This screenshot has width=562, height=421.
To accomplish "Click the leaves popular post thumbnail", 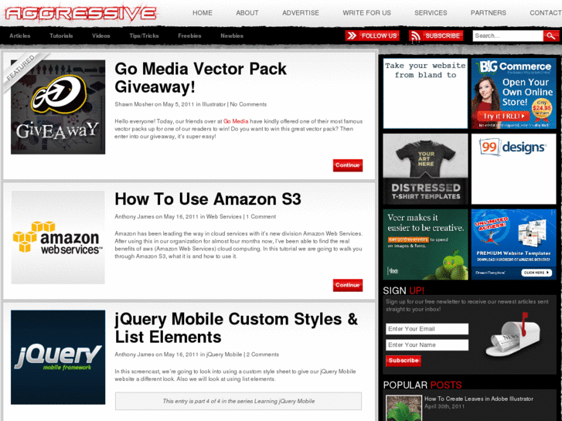I will click(404, 409).
